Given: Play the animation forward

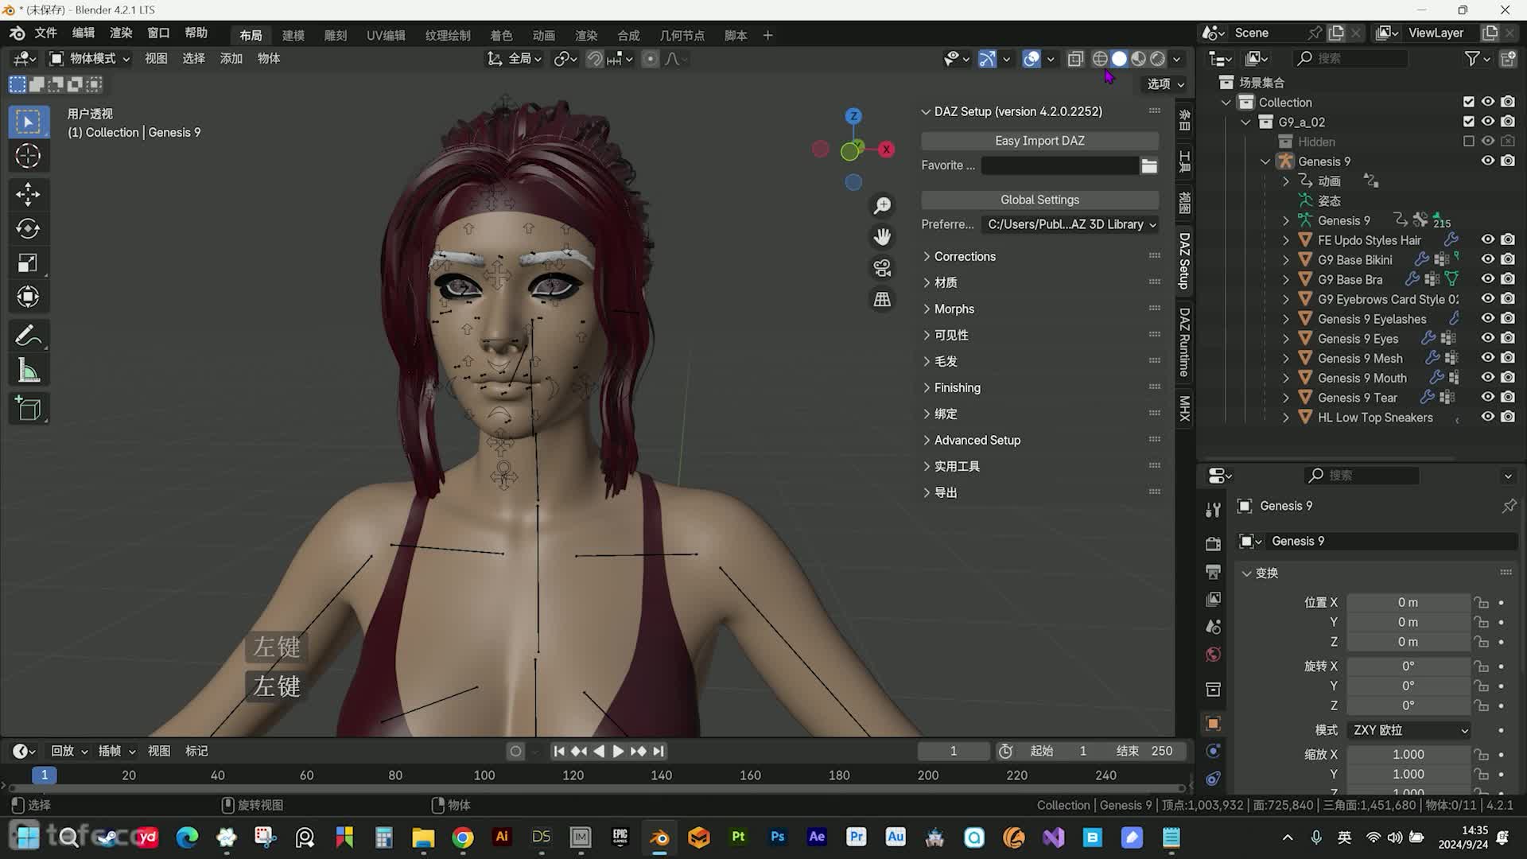Looking at the screenshot, I should 618,751.
